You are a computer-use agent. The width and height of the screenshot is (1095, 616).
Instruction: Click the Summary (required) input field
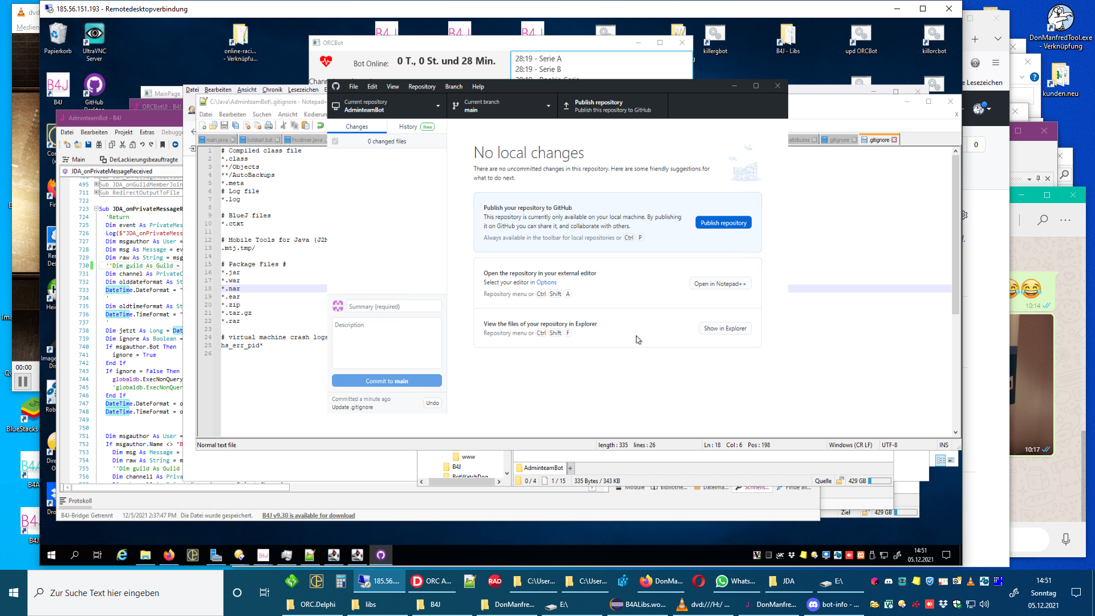tap(394, 307)
